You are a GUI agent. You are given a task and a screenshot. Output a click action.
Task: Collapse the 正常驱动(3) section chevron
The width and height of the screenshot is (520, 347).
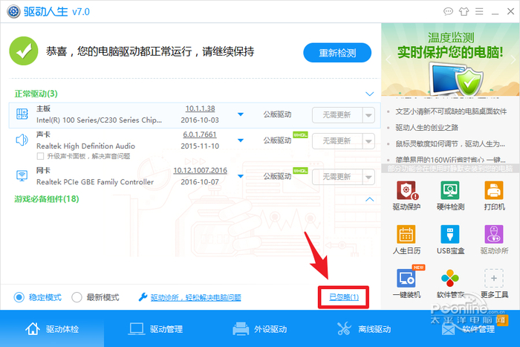point(369,94)
